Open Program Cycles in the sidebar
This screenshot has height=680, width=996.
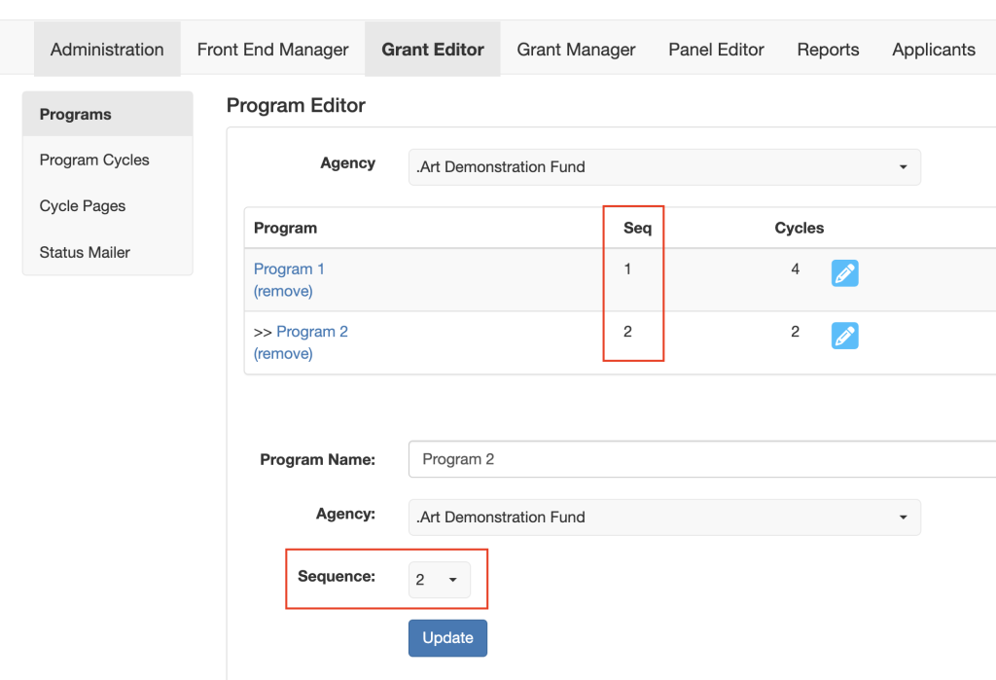94,160
